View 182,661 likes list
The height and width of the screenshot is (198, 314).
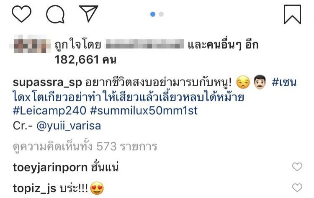[85, 60]
